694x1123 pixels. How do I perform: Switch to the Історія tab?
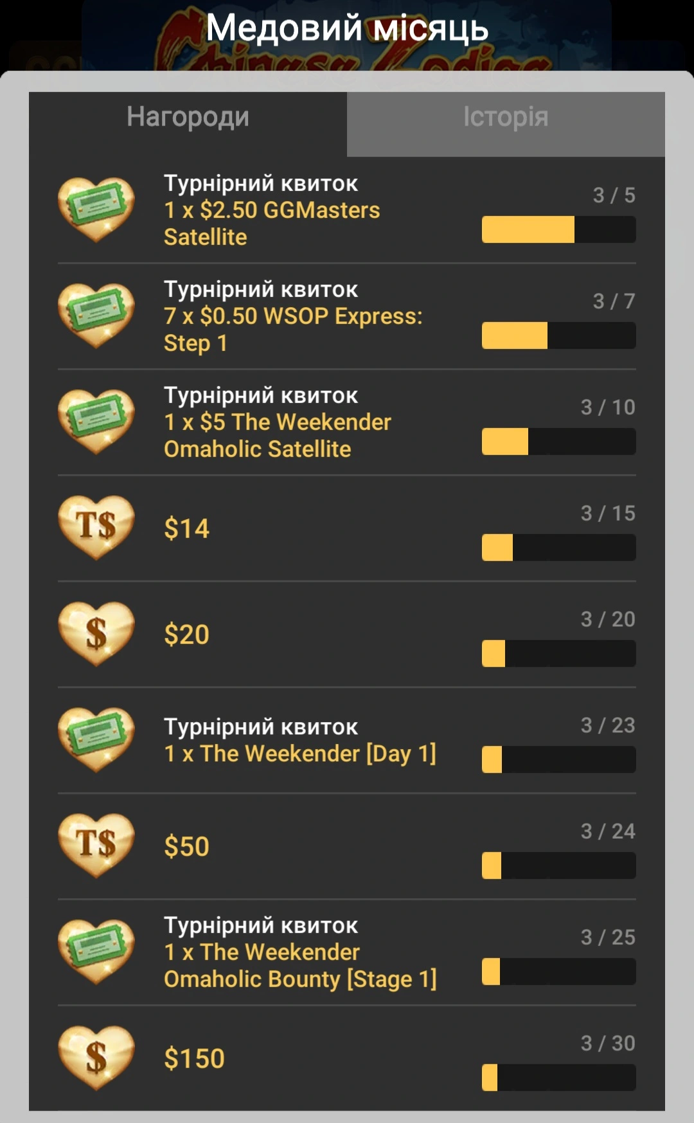[x=506, y=118]
